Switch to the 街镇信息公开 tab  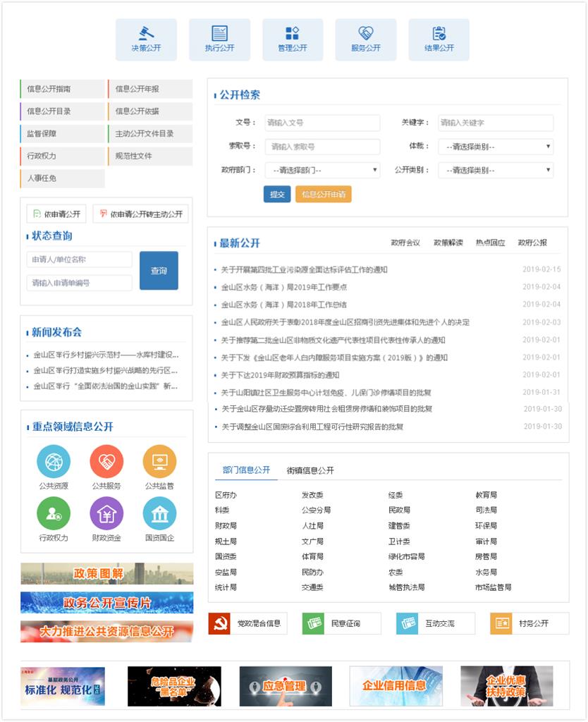[x=310, y=470]
